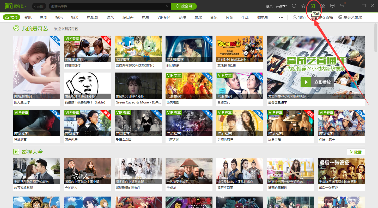Open the 微电影 tab
Screen dimensions: 378x208
coord(263,17)
